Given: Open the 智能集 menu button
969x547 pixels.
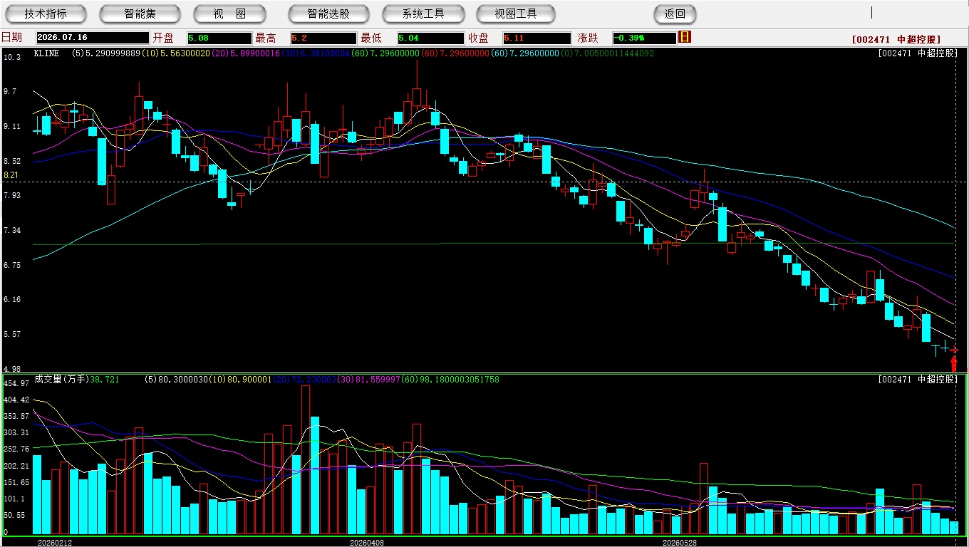Looking at the screenshot, I should point(140,14).
